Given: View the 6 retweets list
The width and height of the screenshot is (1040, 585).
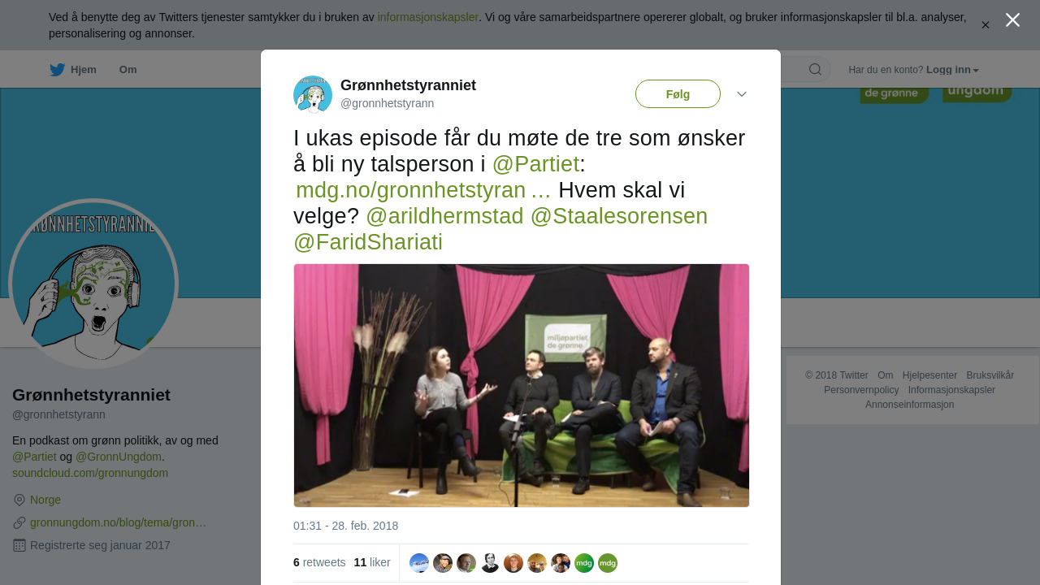Looking at the screenshot, I should 319,562.
